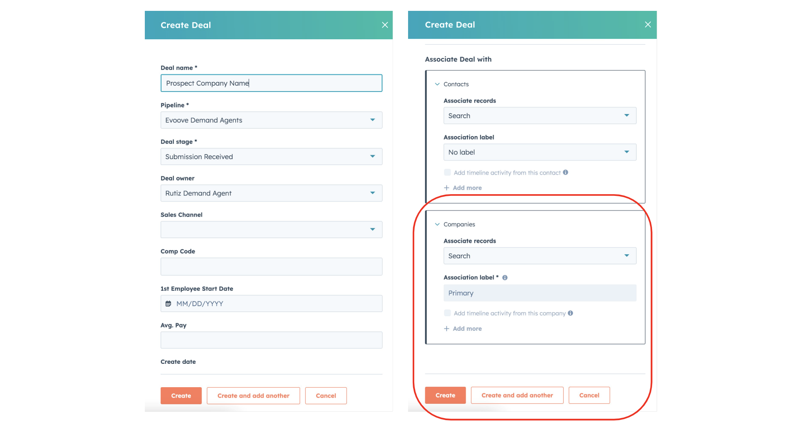
Task: Click plus icon for Add more under Contacts
Action: 447,188
